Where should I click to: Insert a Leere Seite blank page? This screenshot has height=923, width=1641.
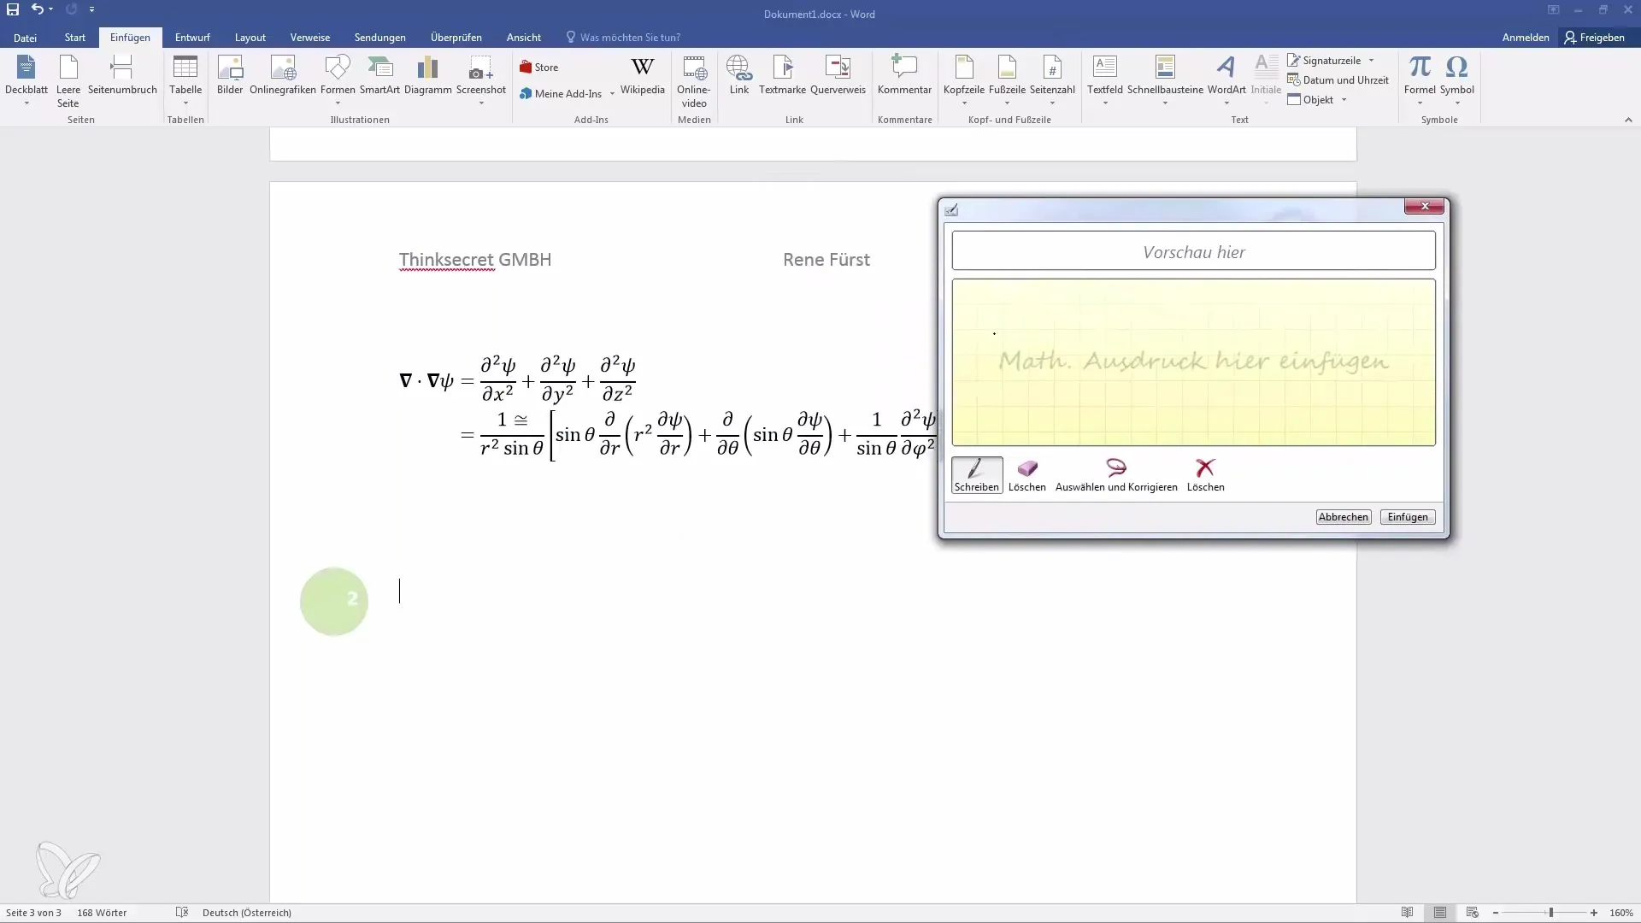(x=68, y=80)
